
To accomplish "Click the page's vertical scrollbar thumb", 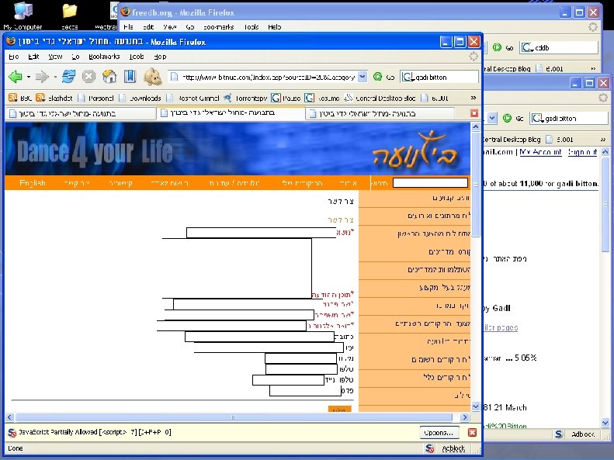I will point(475,184).
